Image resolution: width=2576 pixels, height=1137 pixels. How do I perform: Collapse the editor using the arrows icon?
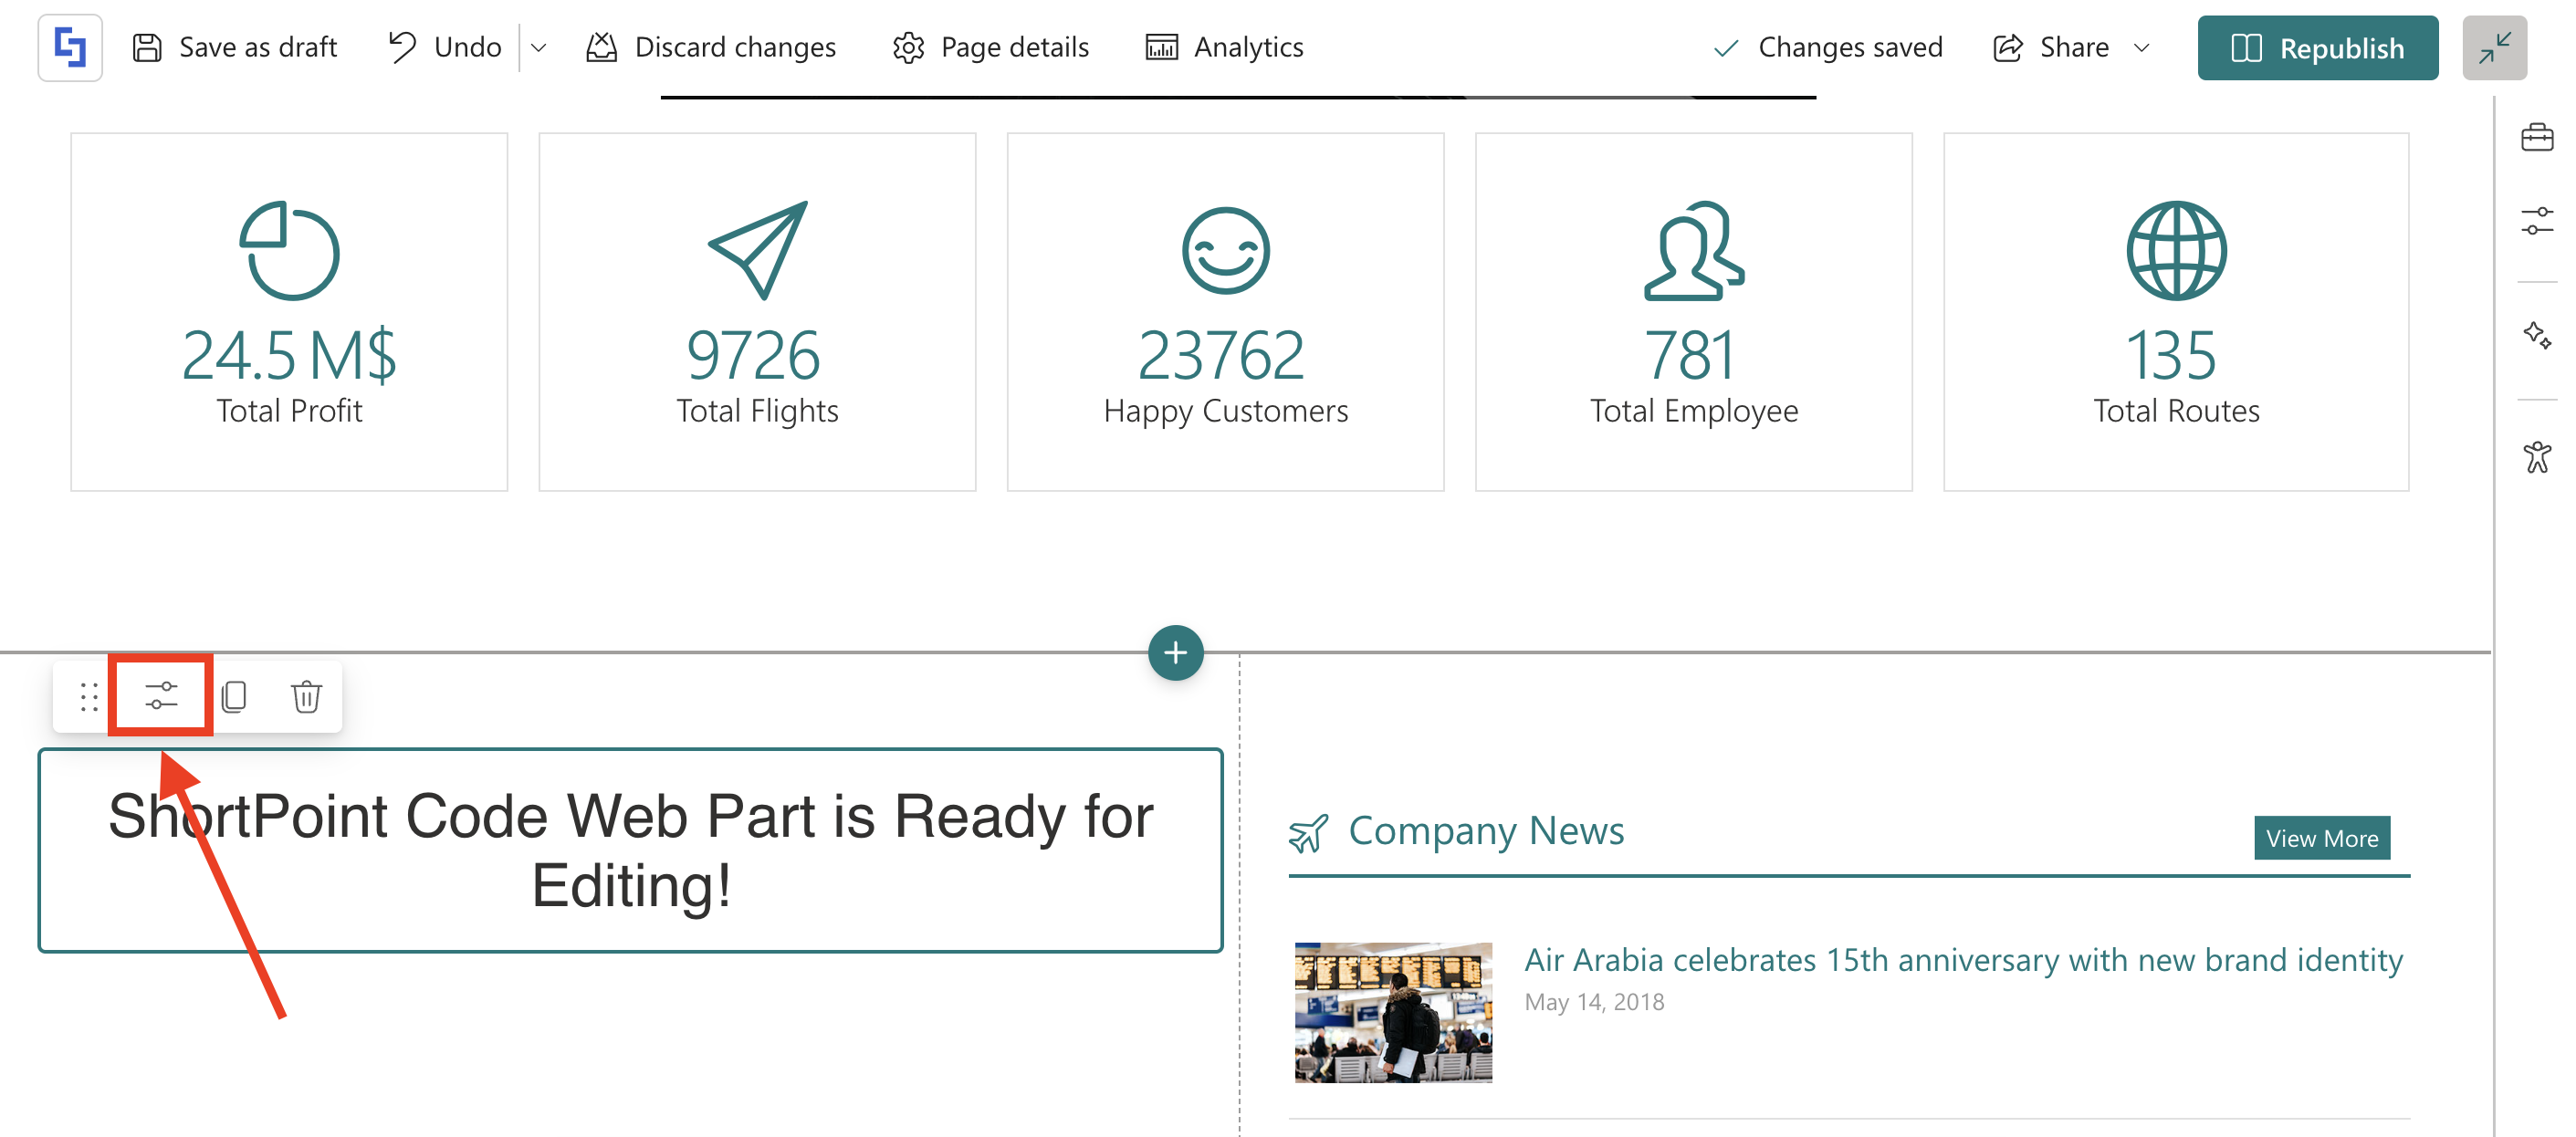click(2494, 48)
